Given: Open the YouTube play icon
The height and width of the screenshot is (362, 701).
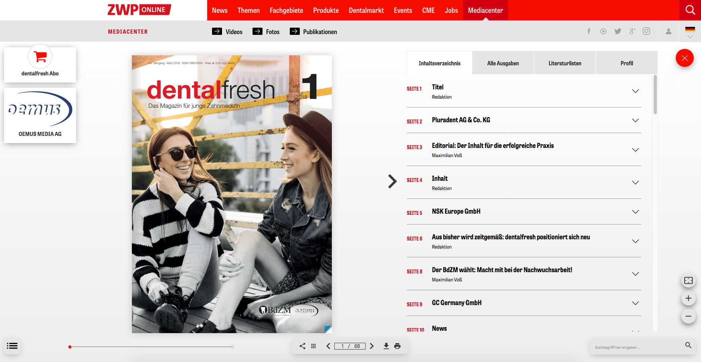Looking at the screenshot, I should 603,31.
